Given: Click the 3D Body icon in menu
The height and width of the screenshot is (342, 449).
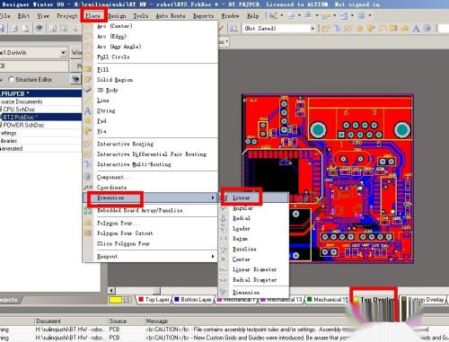Looking at the screenshot, I should tap(88, 90).
